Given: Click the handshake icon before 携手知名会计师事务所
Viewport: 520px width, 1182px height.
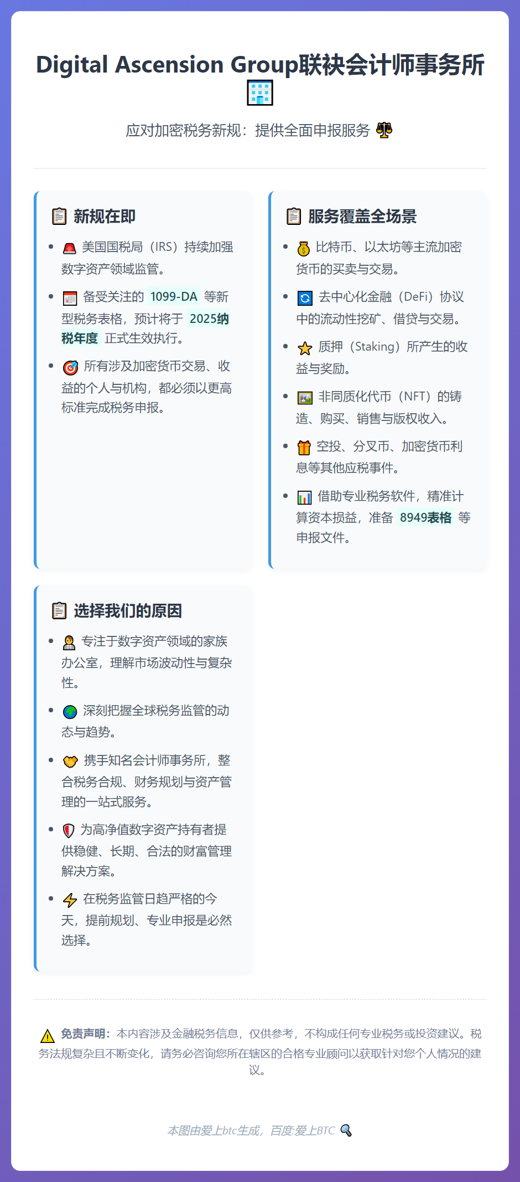Looking at the screenshot, I should pos(70,762).
